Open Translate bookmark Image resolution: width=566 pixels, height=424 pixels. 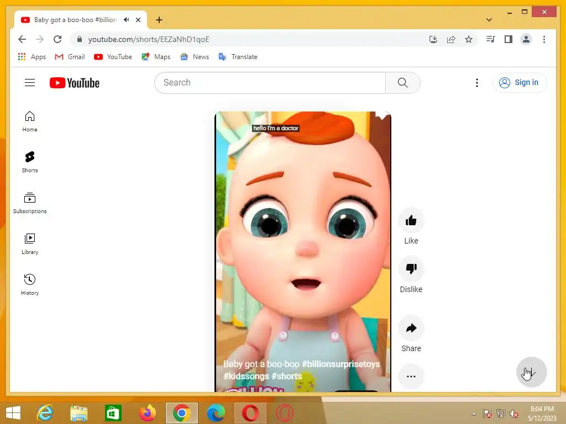pyautogui.click(x=238, y=57)
